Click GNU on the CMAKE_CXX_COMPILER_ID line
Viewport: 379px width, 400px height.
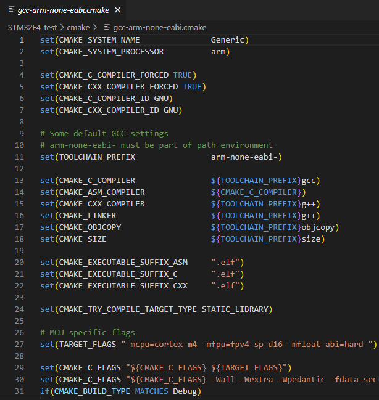click(x=171, y=110)
